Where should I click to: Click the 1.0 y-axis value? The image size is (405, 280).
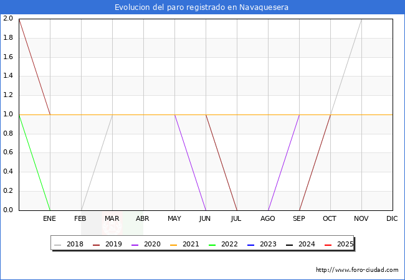pyautogui.click(x=8, y=114)
